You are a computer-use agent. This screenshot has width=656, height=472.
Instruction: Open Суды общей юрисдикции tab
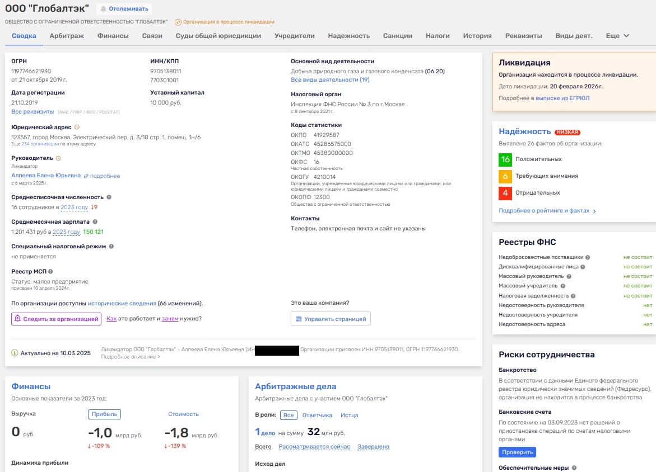point(218,36)
